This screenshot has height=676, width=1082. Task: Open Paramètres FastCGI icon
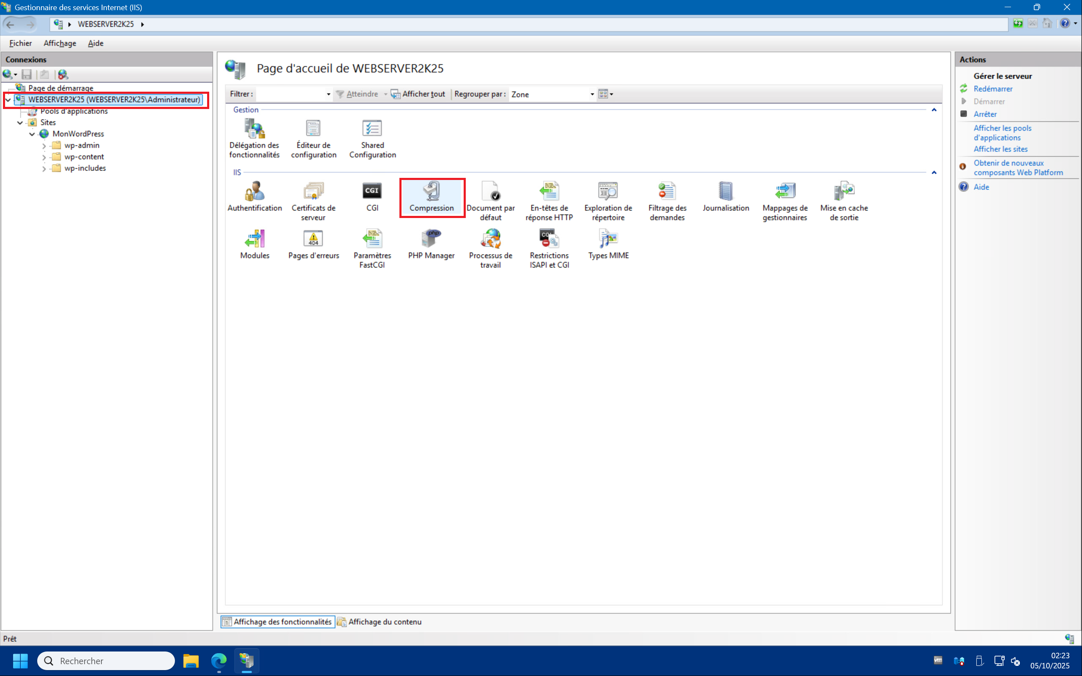pyautogui.click(x=372, y=248)
